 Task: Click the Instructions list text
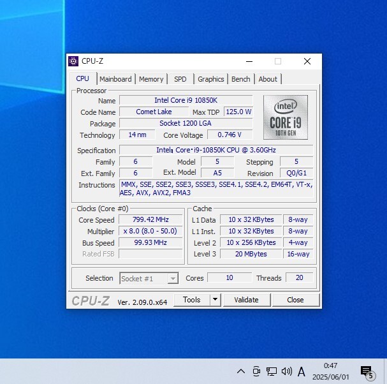click(x=216, y=188)
